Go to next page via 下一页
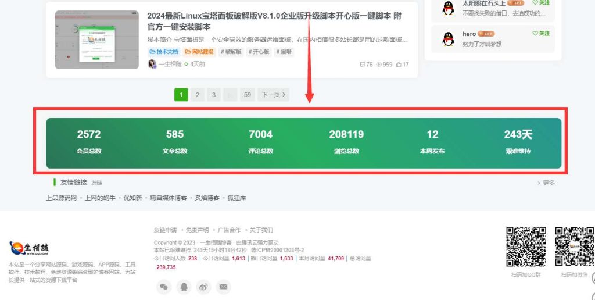 point(274,95)
